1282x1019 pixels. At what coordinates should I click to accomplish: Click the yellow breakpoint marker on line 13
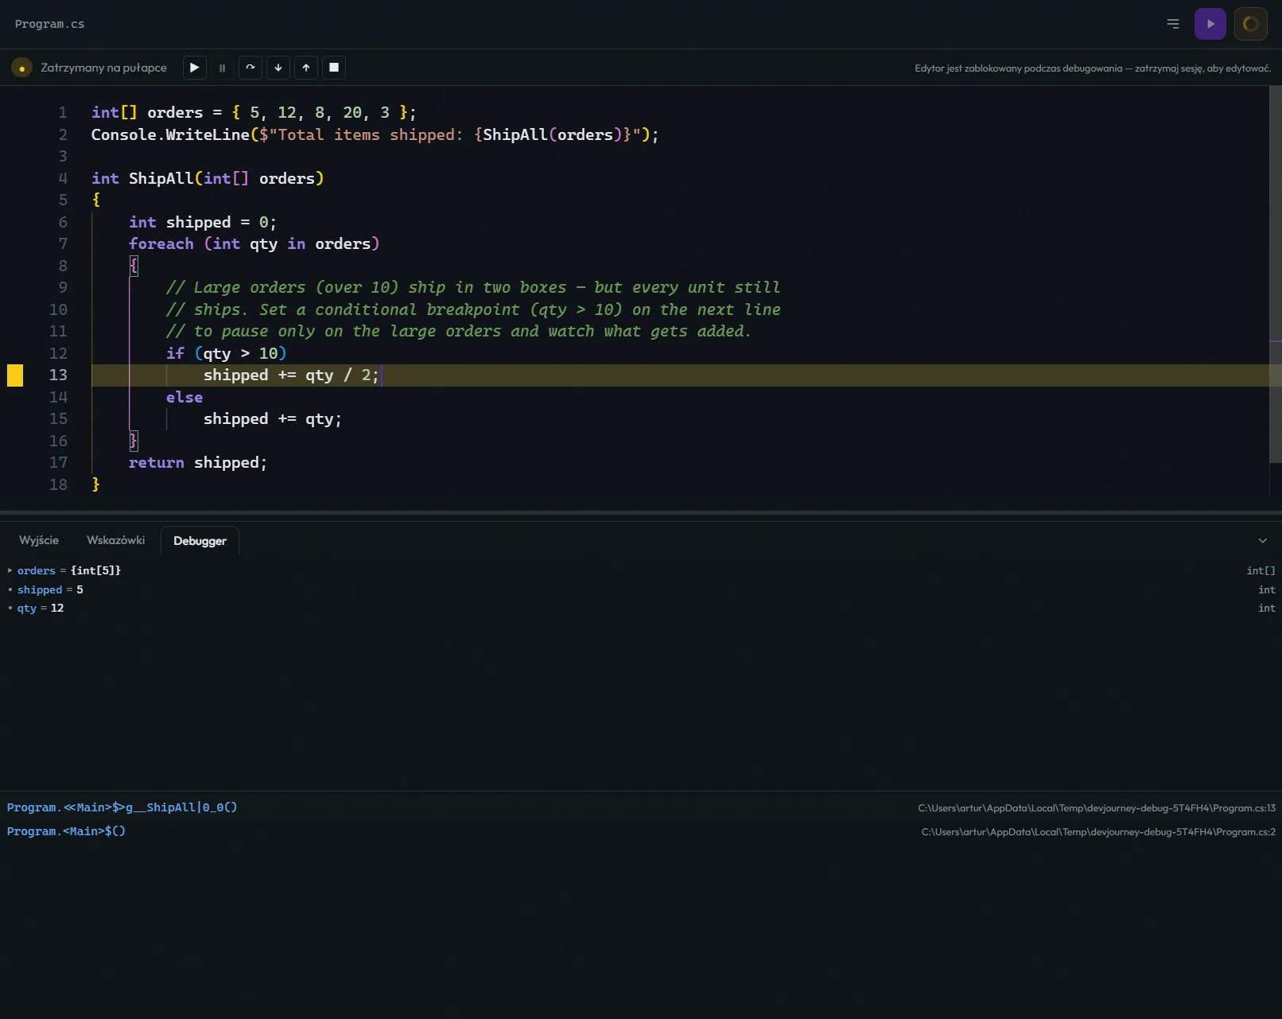coord(15,375)
